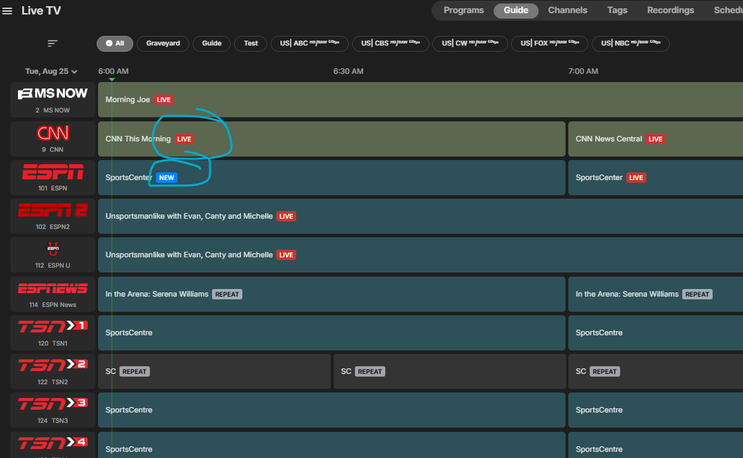Click the 7:00 AM time label

[583, 72]
